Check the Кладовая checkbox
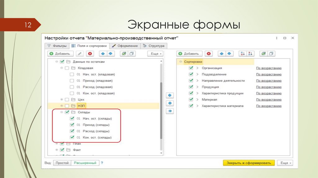The width and height of the screenshot is (318, 178). (67, 68)
